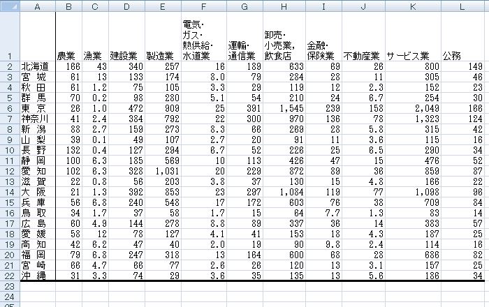Image resolution: width=489 pixels, height=307 pixels.
Task: Select row 1 header
Action: [10, 36]
